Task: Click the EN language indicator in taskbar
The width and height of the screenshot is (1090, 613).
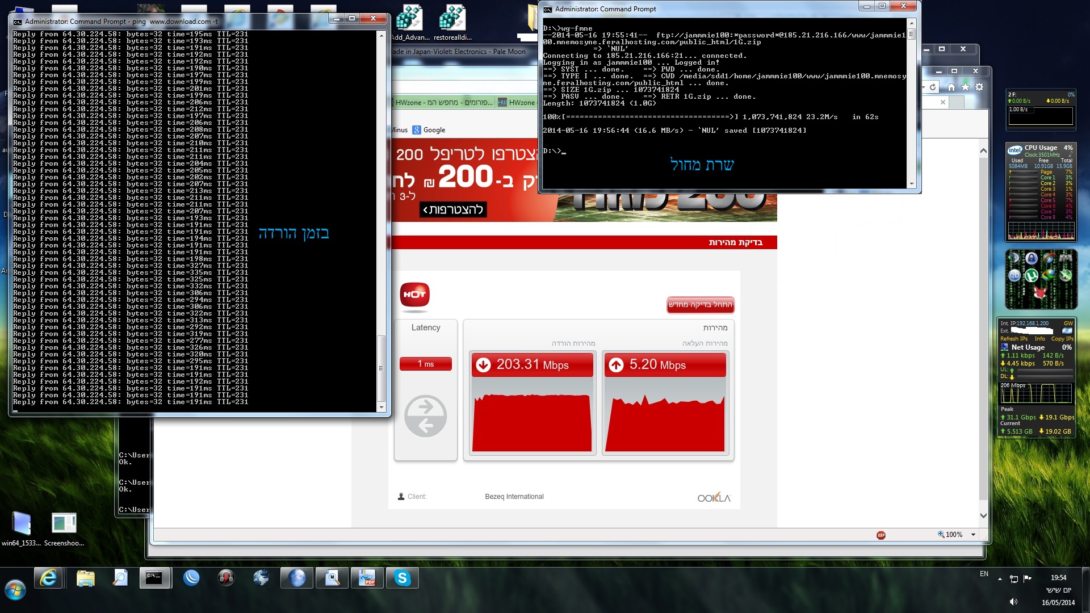Action: coord(984,574)
